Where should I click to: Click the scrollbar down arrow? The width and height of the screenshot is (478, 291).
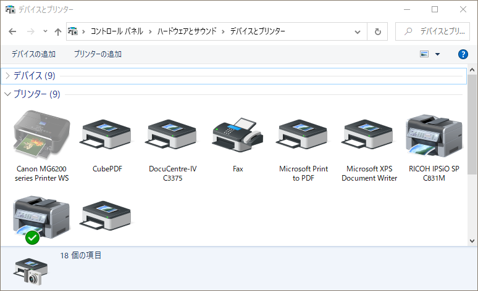pos(472,241)
